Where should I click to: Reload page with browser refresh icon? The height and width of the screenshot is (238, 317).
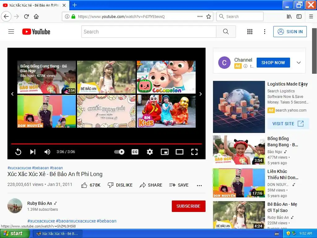click(x=27, y=16)
